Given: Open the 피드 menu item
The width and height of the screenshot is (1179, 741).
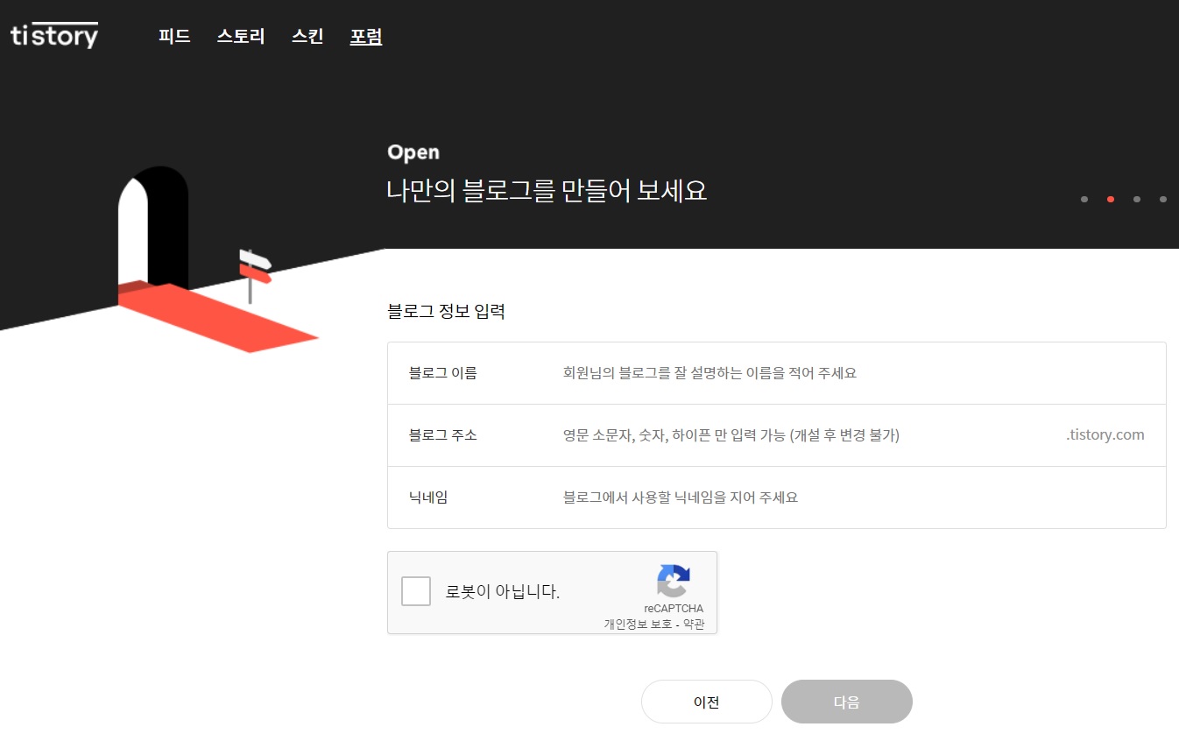Looking at the screenshot, I should pos(173,36).
